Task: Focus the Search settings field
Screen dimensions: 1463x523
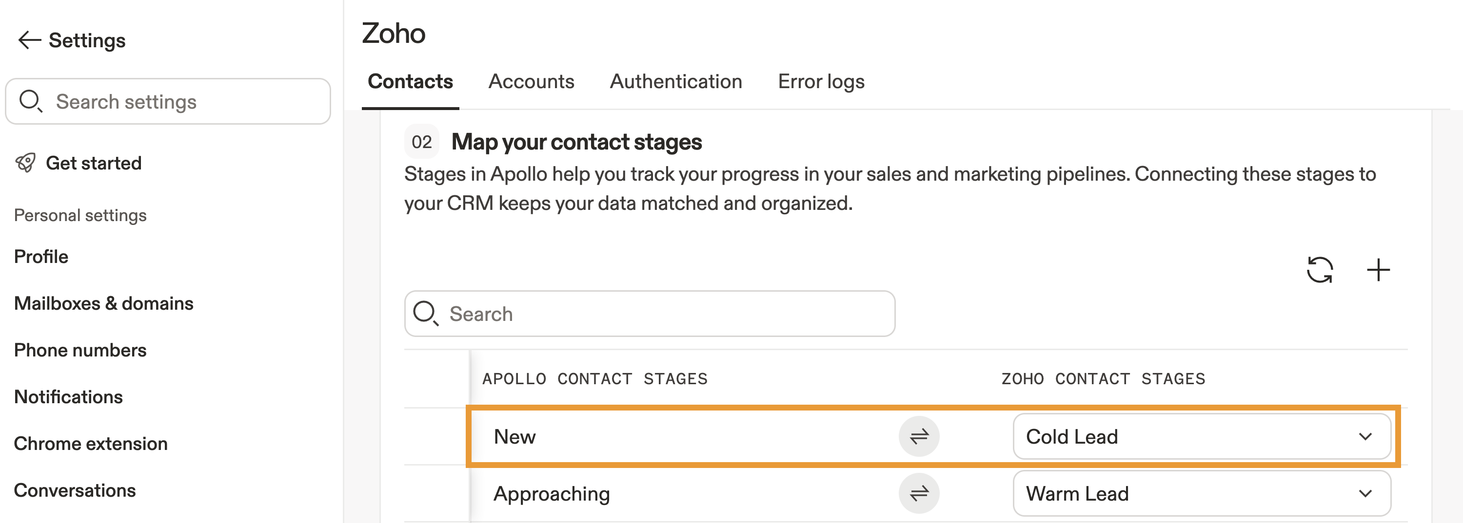Action: coord(182,102)
